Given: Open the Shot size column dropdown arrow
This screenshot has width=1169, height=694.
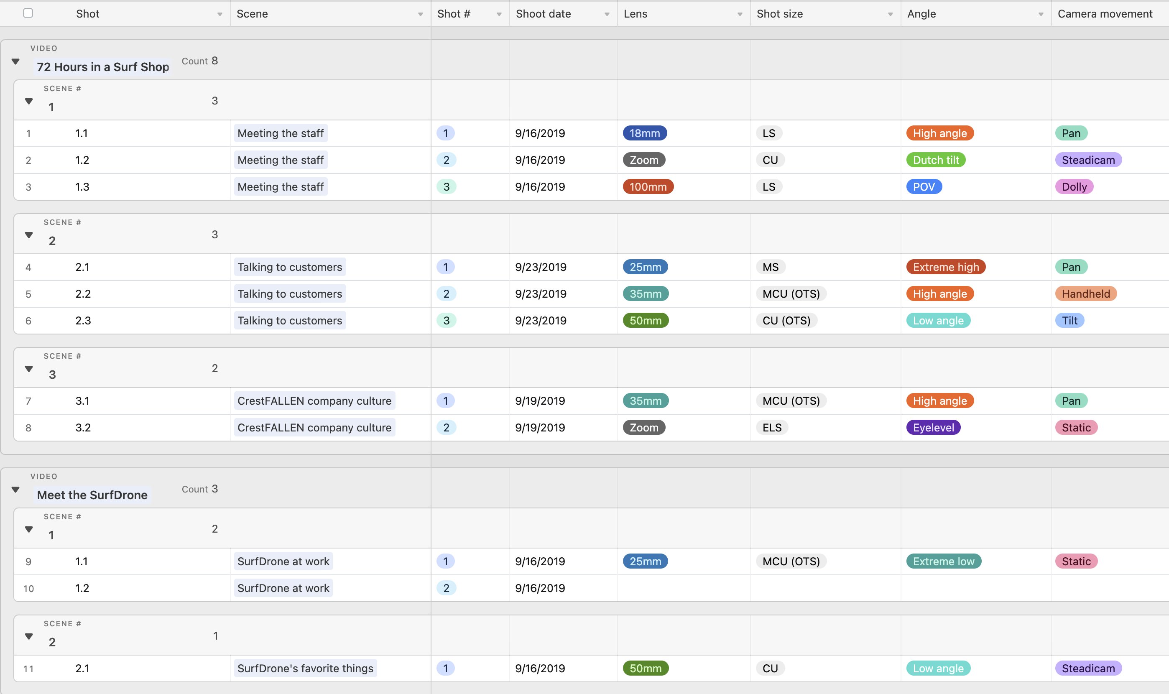Looking at the screenshot, I should 890,15.
